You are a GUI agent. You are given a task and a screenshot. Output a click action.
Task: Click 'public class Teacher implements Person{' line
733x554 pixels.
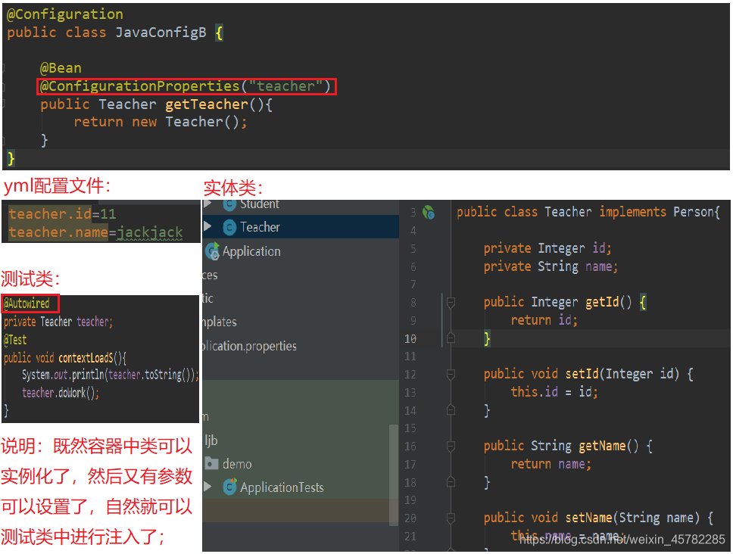click(x=588, y=212)
